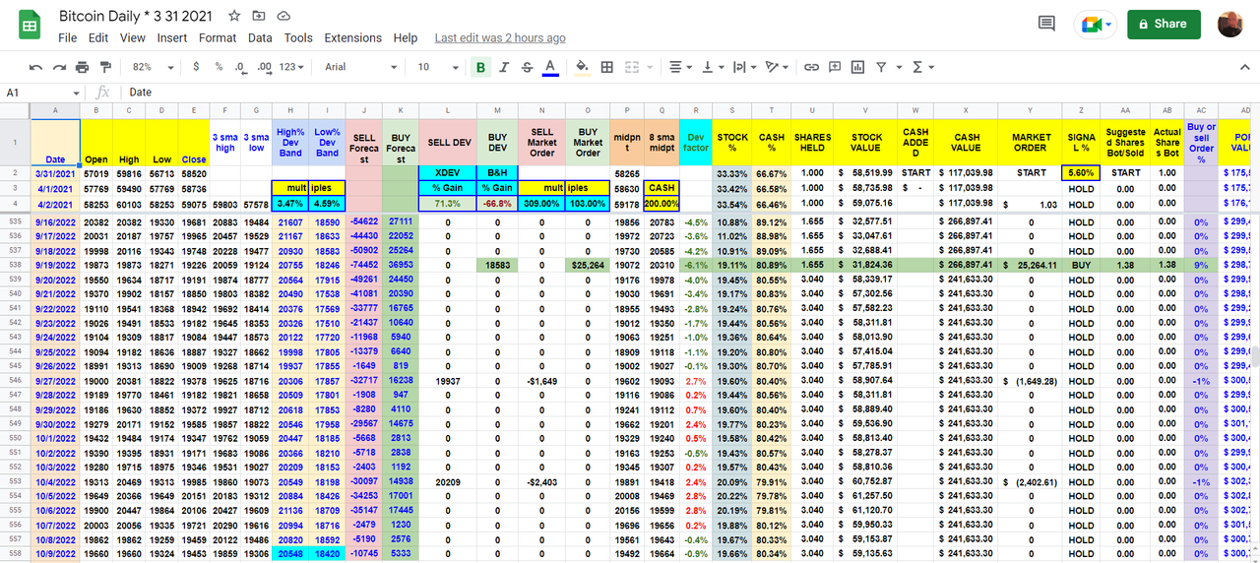Open the Google Meet call button
Viewport: 1260px width, 563px height.
coord(1095,24)
